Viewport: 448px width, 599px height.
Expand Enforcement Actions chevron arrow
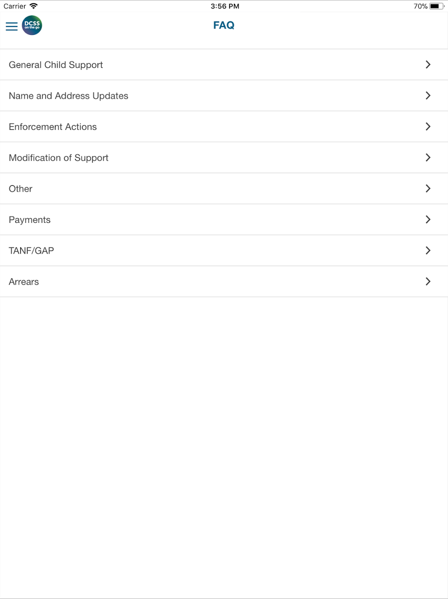(x=428, y=127)
